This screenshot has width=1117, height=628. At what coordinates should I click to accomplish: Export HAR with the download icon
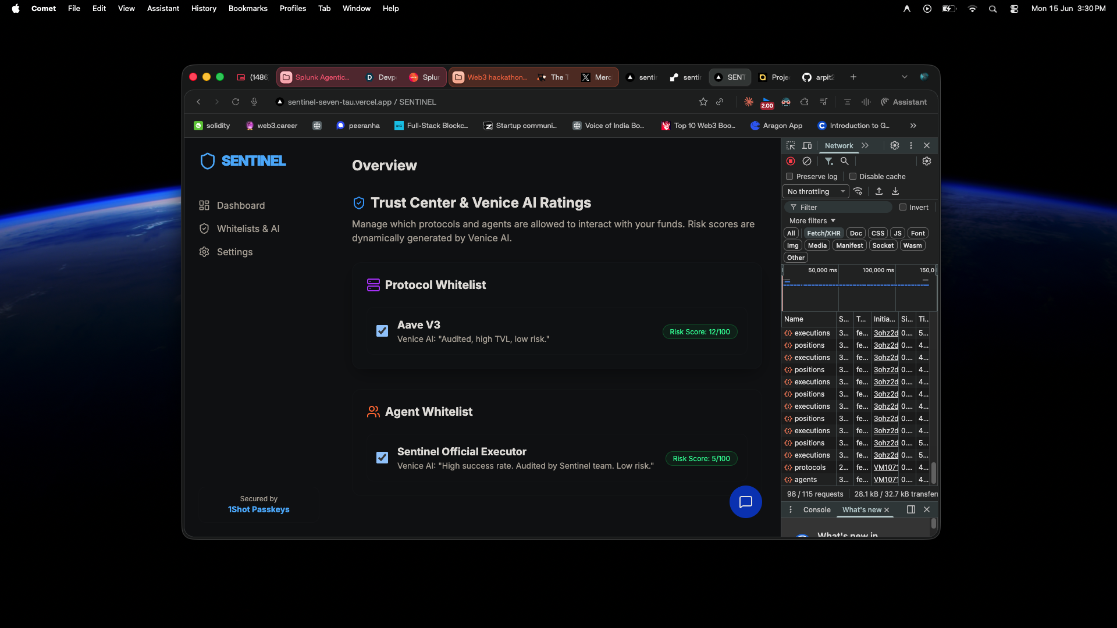click(895, 191)
